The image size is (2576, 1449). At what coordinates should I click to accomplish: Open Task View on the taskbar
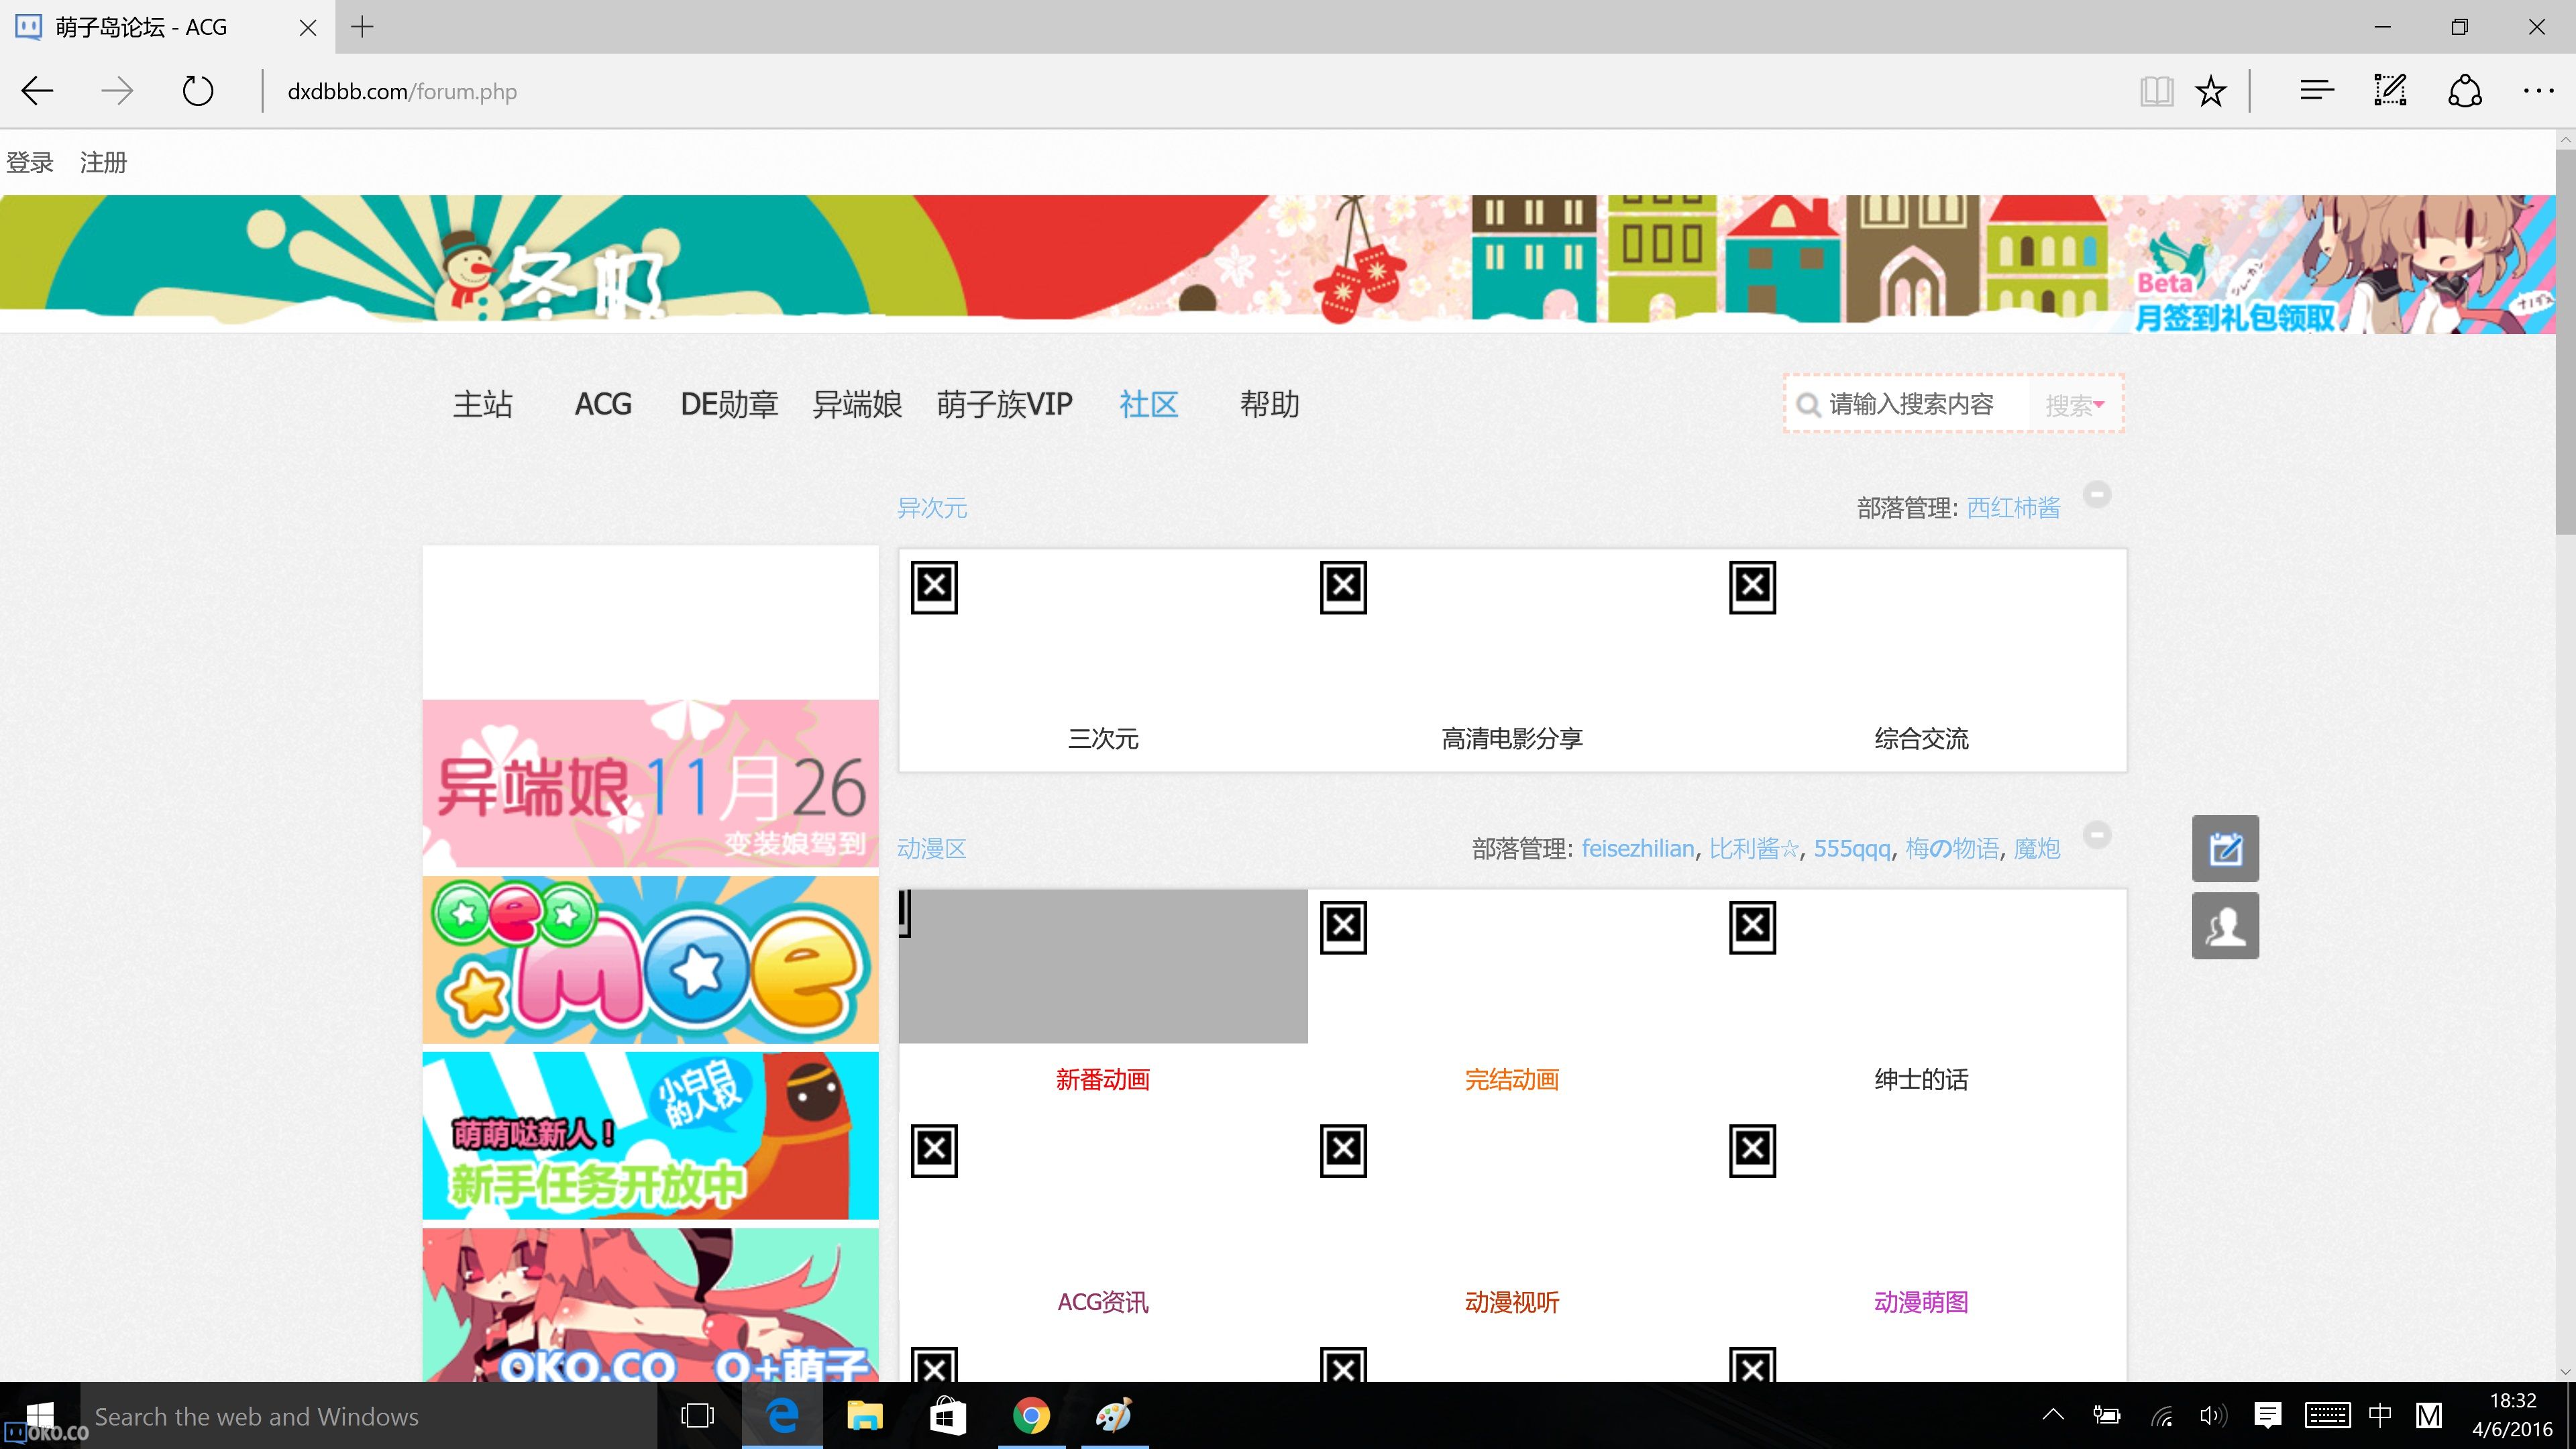[x=697, y=1415]
